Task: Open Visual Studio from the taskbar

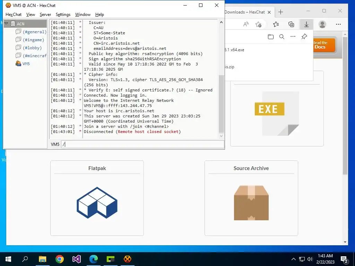Action: (x=77, y=259)
